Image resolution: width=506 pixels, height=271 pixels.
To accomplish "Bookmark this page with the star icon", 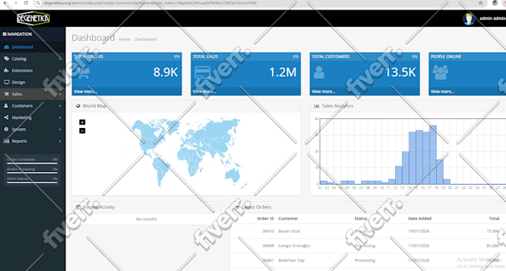I will 481,3.
